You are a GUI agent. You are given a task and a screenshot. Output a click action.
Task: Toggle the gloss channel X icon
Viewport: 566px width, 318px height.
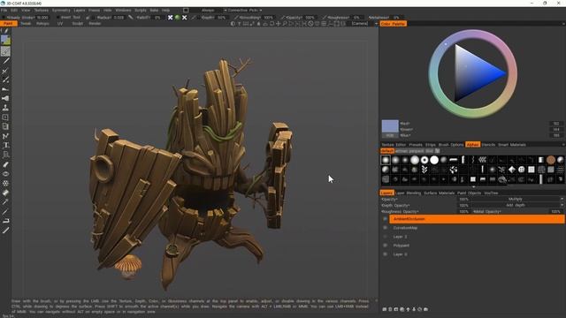(x=185, y=18)
